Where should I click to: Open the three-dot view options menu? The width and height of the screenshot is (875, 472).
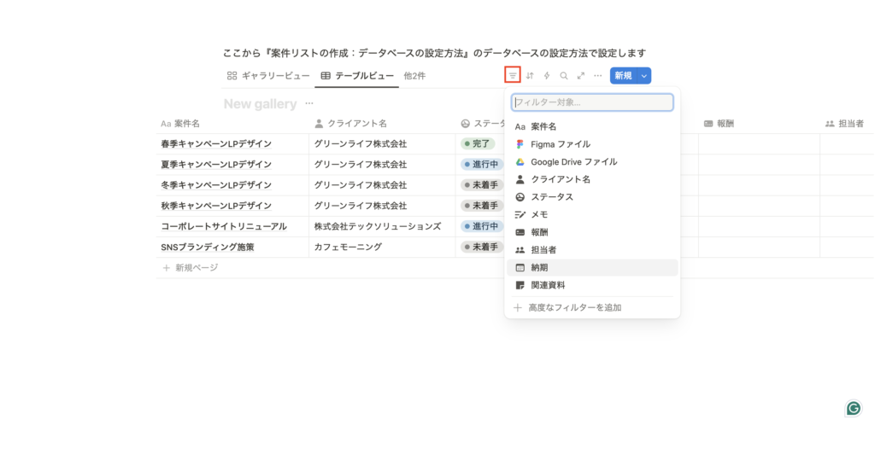[x=598, y=76]
